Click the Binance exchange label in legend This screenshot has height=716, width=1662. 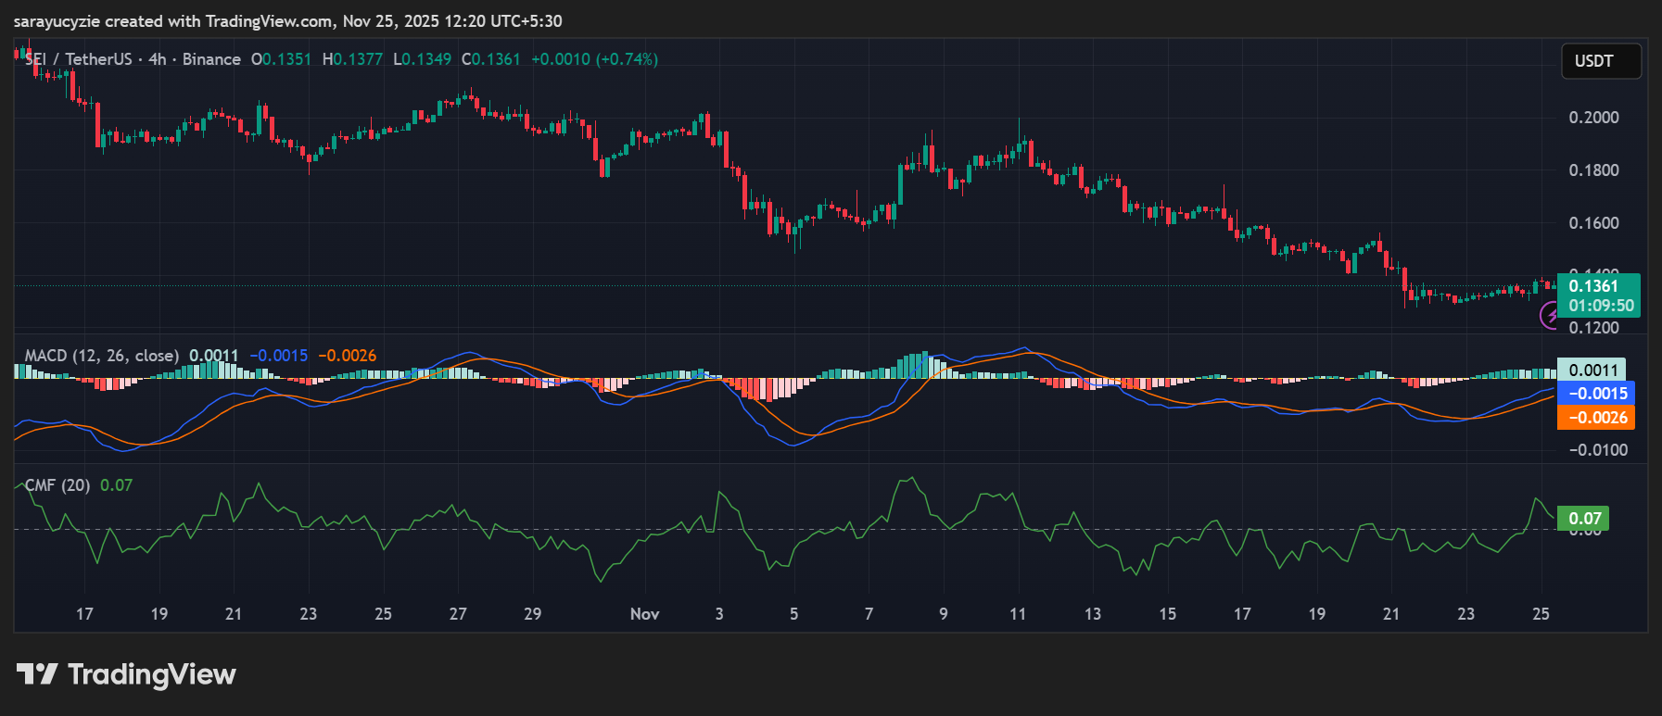[x=211, y=59]
